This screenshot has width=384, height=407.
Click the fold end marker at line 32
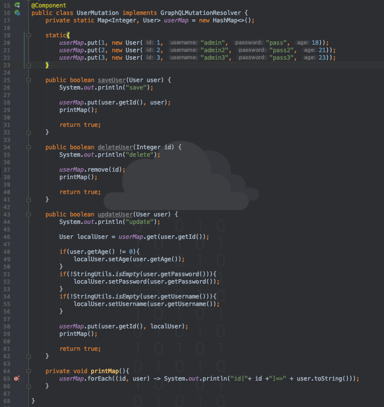[28, 133]
